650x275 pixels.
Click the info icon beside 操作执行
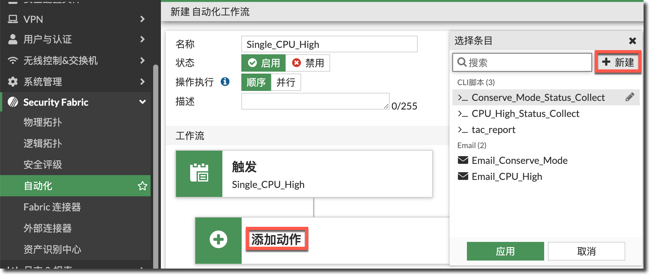point(225,82)
